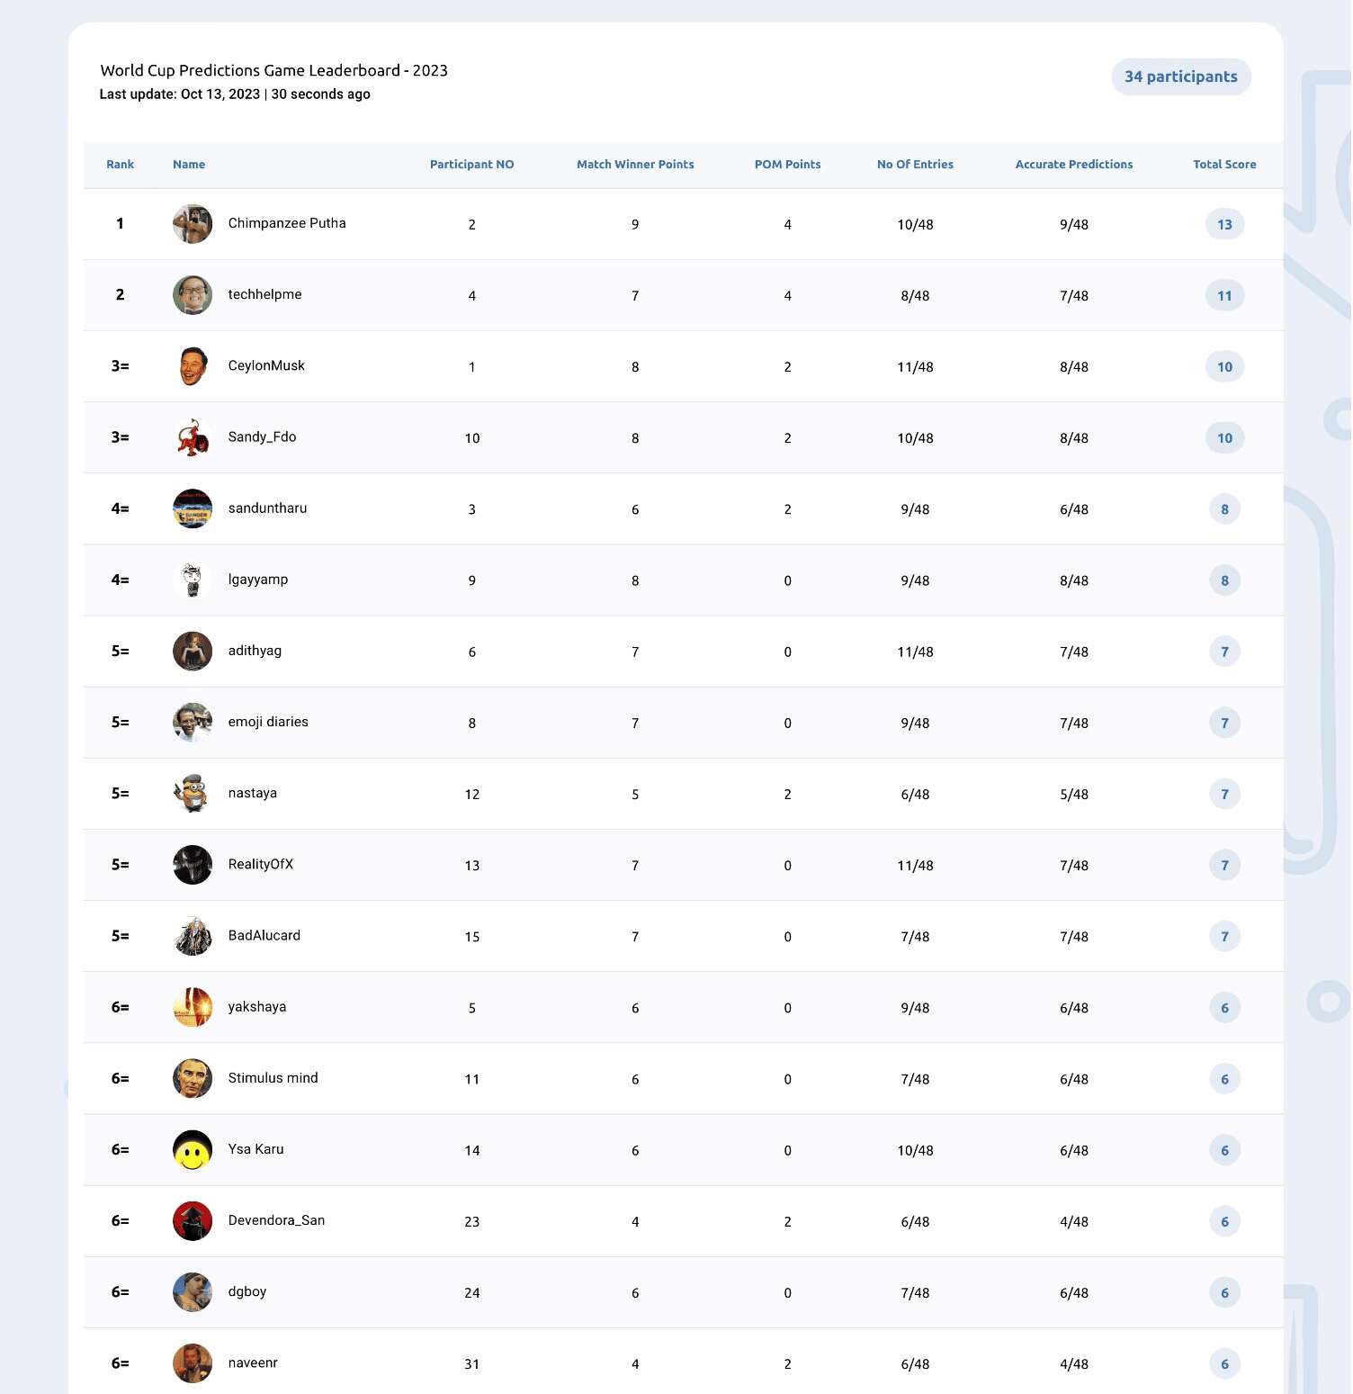1353x1394 pixels.
Task: Click the RealityOfX dark avatar
Action: coord(193,865)
